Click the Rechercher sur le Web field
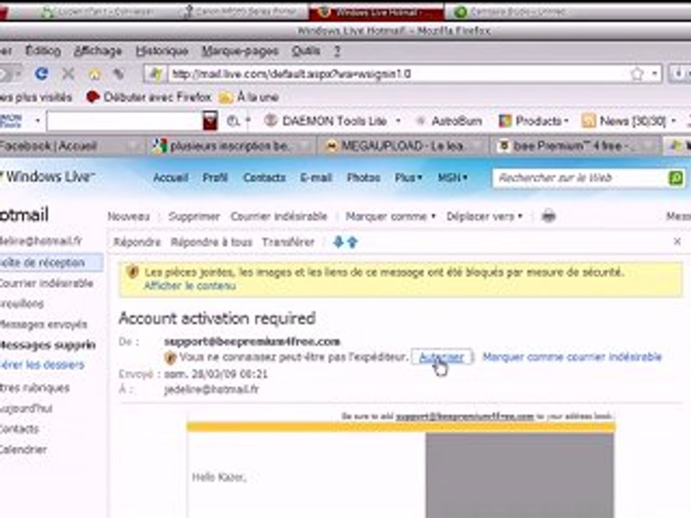Screen dimensions: 691x518 coord(580,178)
